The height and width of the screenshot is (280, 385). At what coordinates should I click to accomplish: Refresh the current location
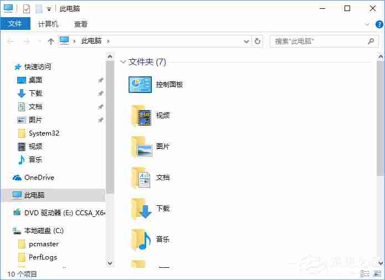tap(258, 41)
